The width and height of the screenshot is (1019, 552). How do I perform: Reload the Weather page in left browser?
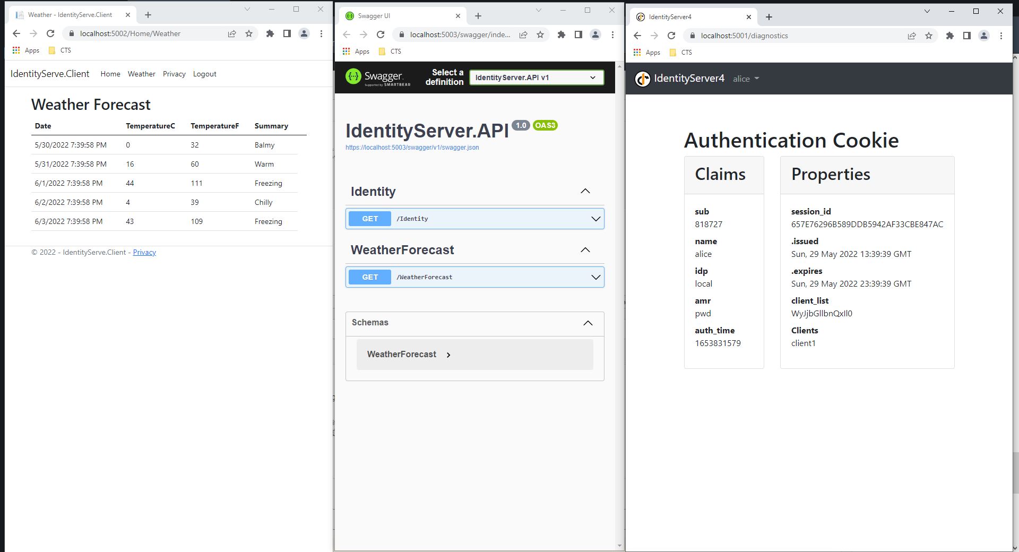(50, 33)
